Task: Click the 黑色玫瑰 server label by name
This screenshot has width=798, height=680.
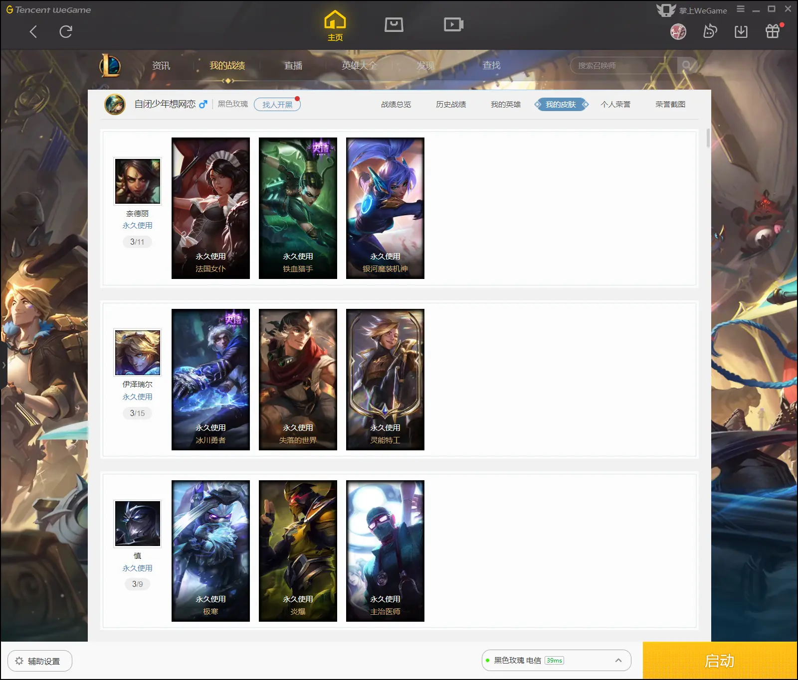Action: tap(233, 104)
